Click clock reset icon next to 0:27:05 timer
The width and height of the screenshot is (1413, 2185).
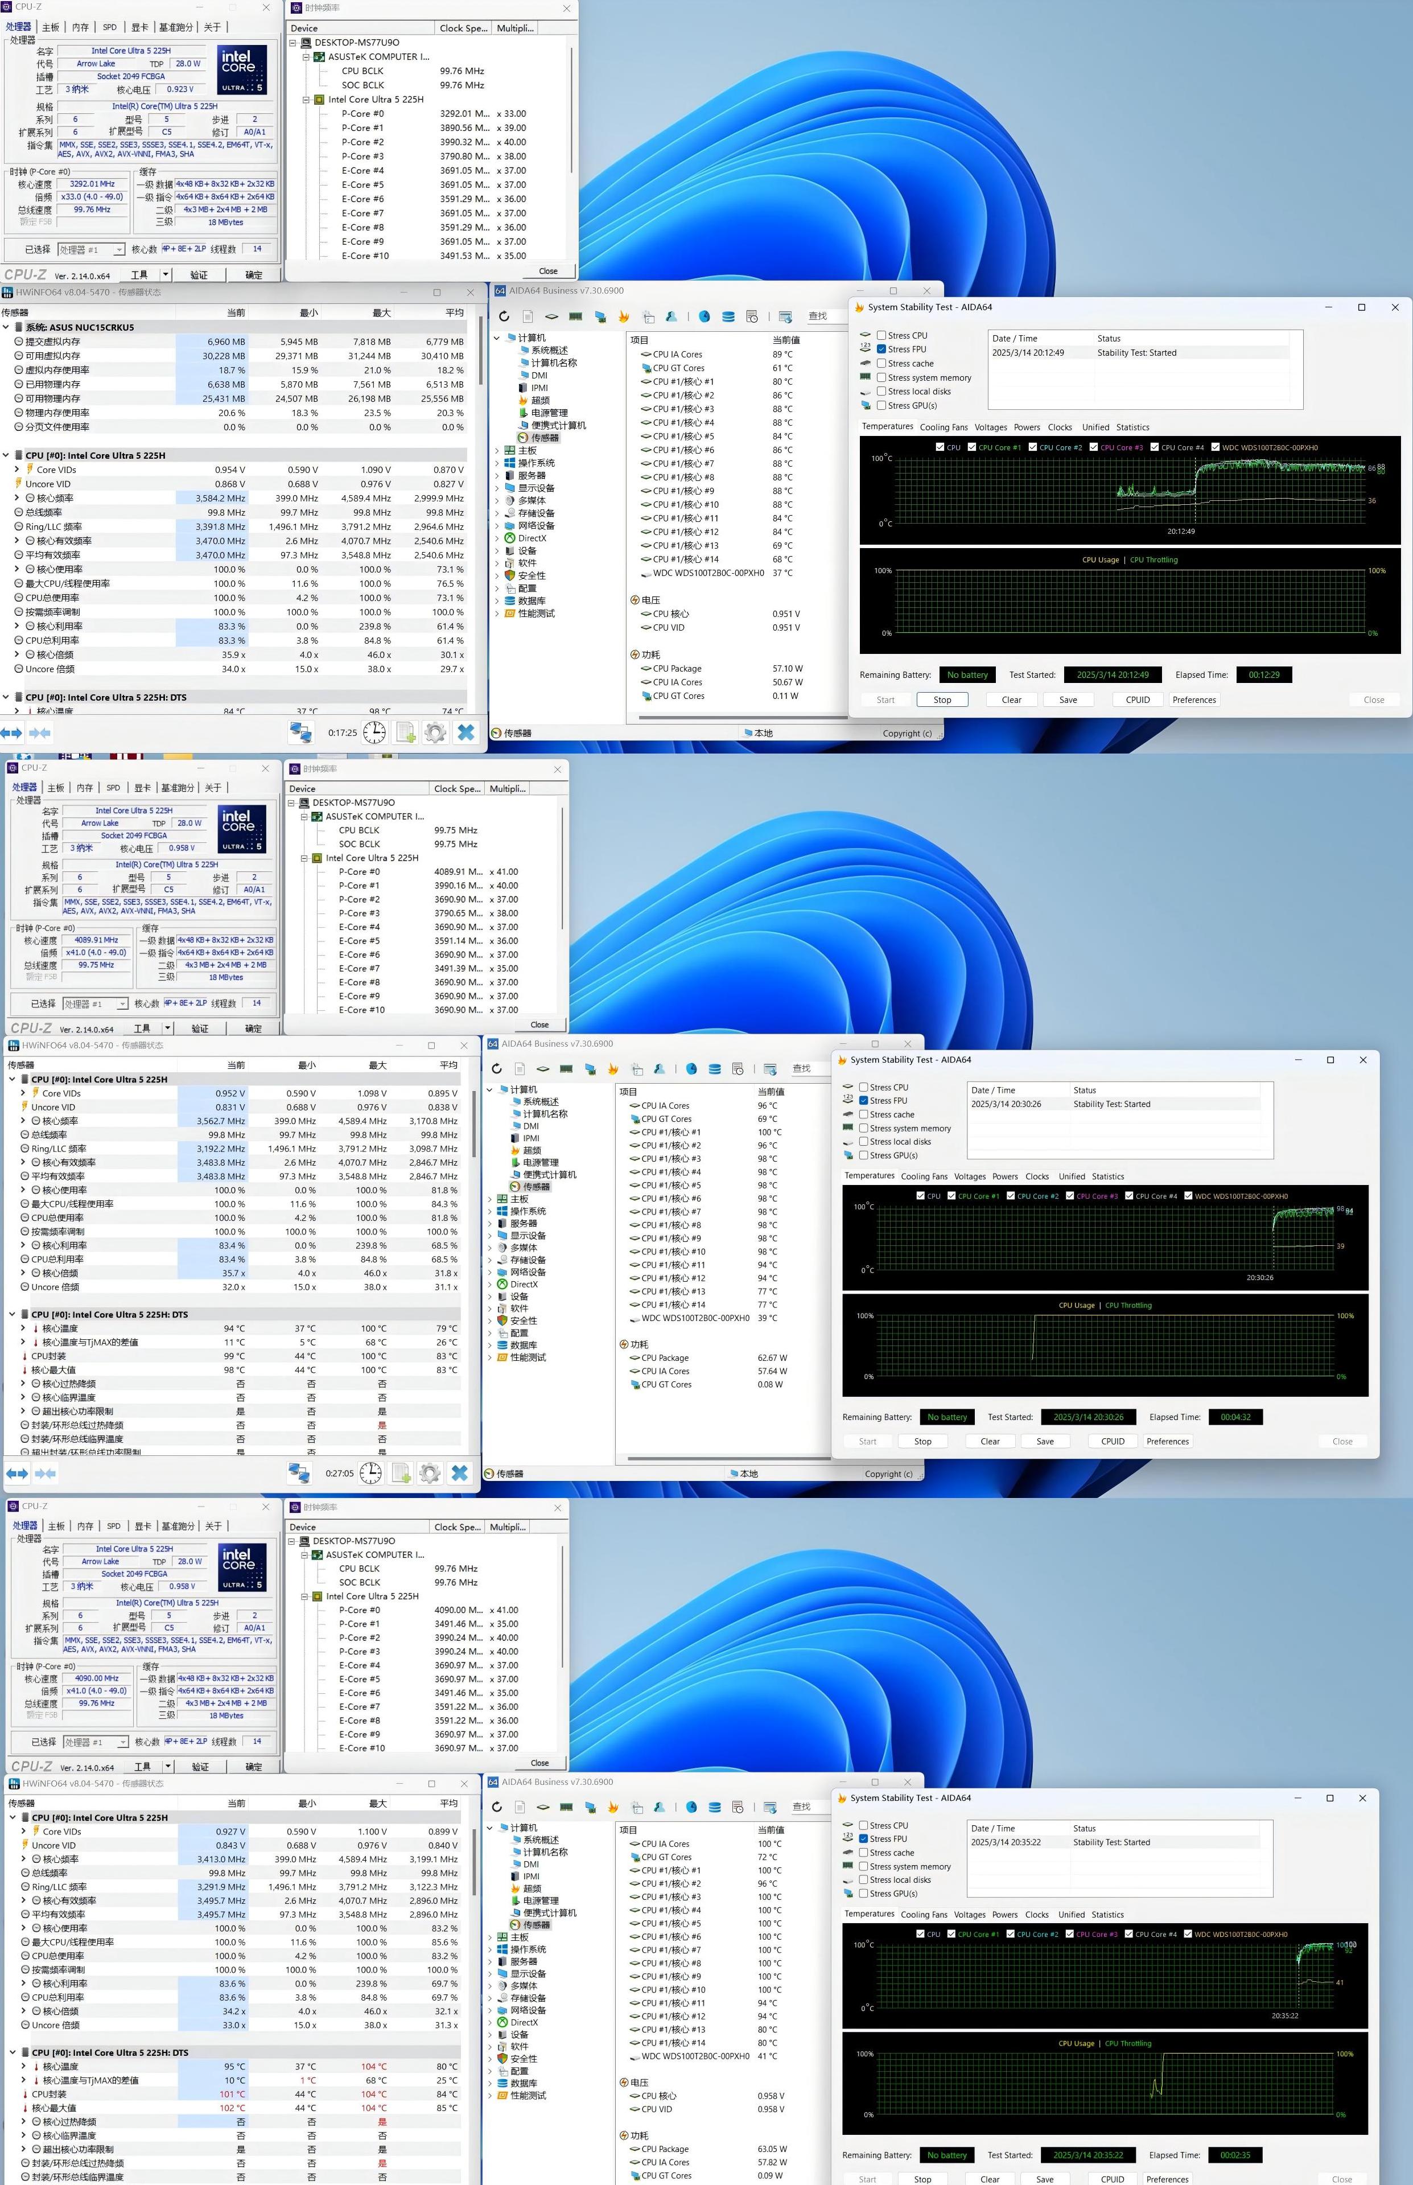370,1473
